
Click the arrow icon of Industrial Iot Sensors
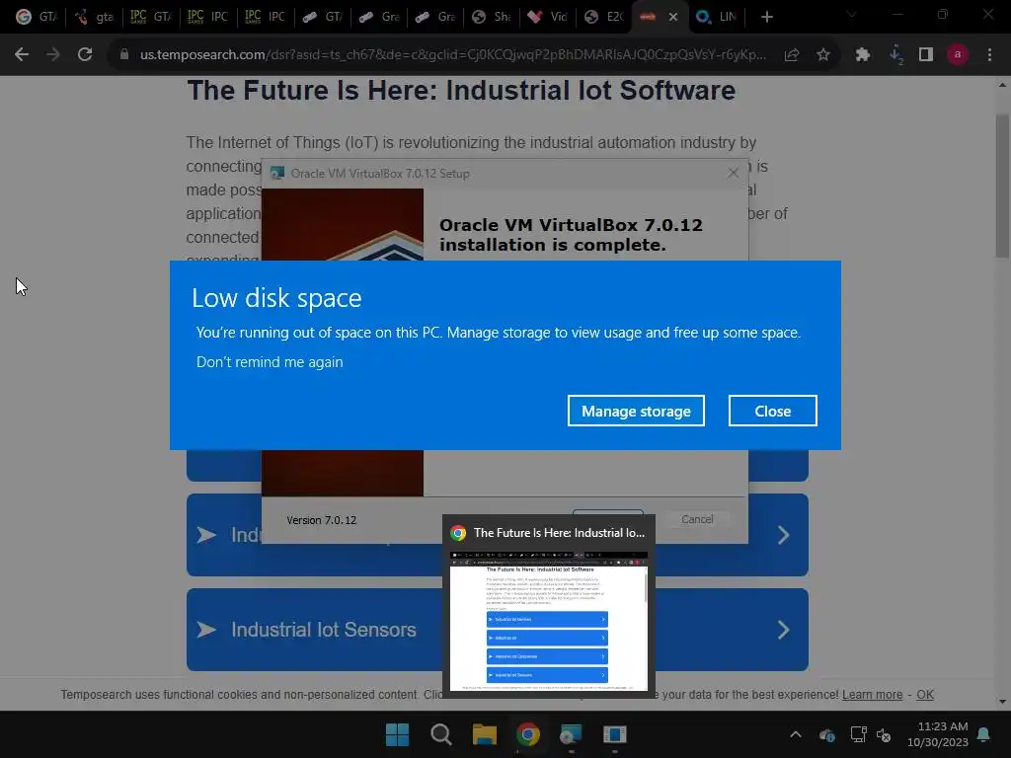[206, 630]
